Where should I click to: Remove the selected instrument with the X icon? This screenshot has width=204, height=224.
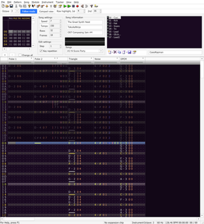click(115, 52)
